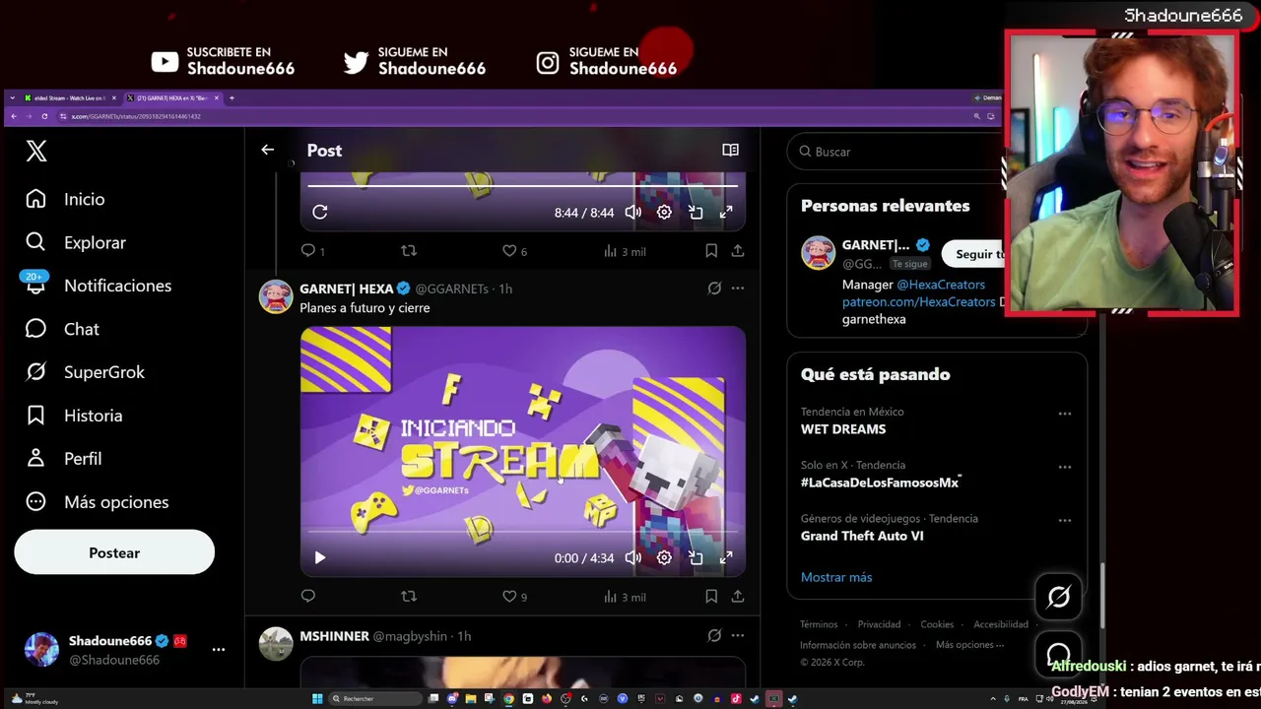Open the Windows Start menu
The image size is (1261, 709).
(x=317, y=699)
